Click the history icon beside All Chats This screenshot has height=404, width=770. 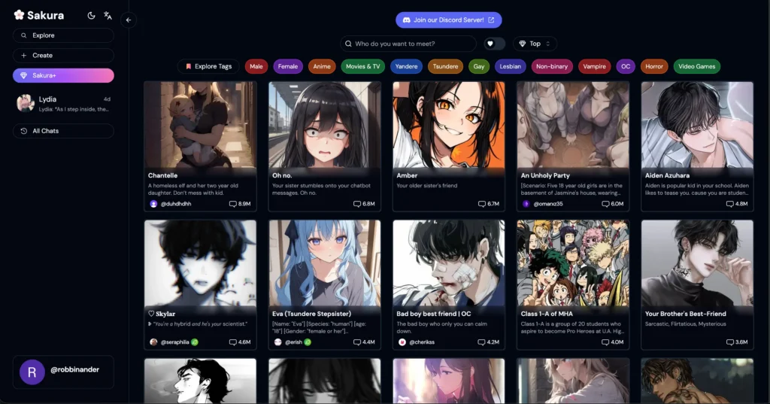tap(23, 131)
